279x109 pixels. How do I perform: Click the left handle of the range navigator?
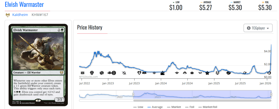133,94
